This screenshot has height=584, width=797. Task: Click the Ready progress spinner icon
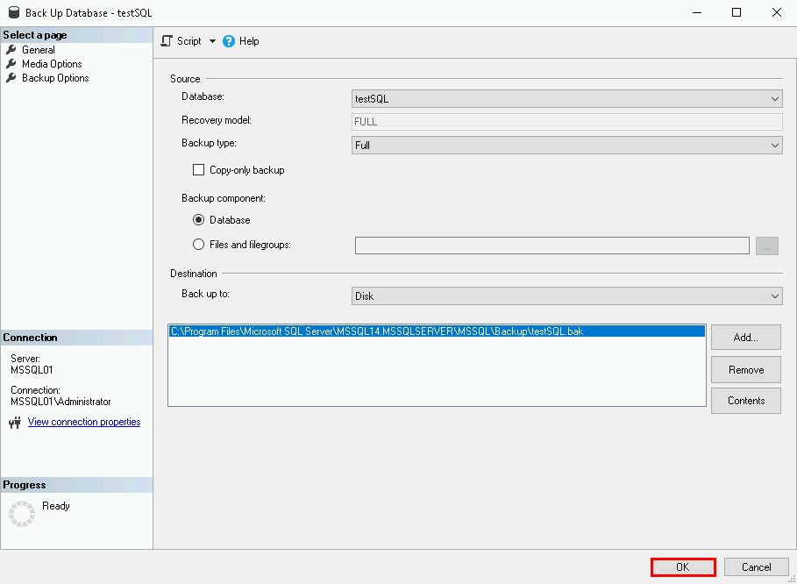tap(21, 513)
